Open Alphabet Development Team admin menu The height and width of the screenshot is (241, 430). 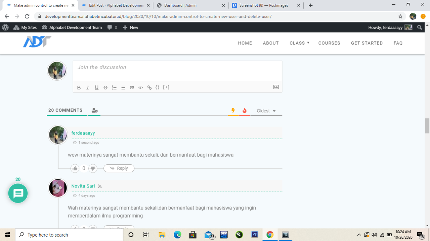(x=72, y=27)
